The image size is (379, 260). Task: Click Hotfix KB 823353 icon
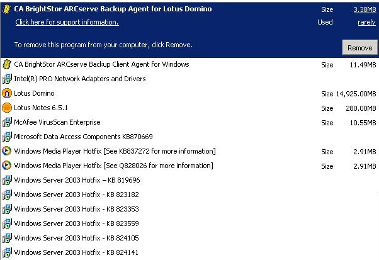tap(7, 209)
